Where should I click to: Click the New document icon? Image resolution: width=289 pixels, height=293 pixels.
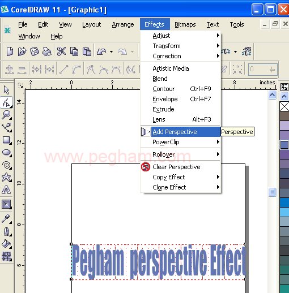[x=10, y=51]
